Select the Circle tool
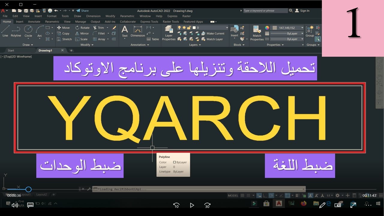 pyautogui.click(x=28, y=31)
